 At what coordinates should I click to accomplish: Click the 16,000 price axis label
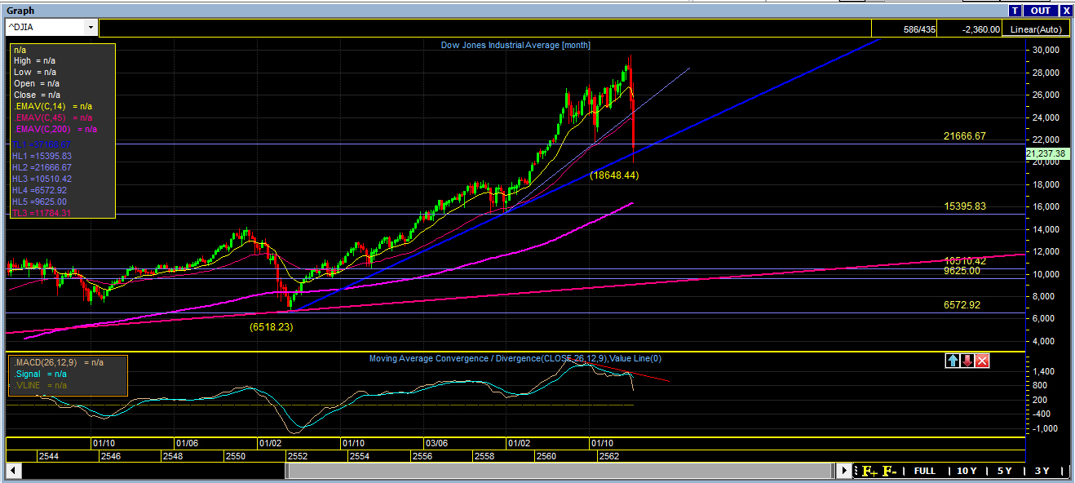click(x=1046, y=206)
